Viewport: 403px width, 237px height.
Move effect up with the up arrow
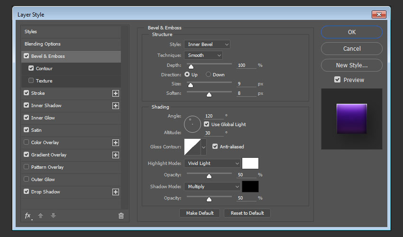click(40, 216)
